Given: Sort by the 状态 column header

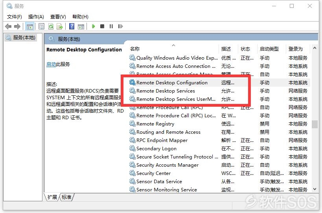Looking at the screenshot, I should click(245, 49).
